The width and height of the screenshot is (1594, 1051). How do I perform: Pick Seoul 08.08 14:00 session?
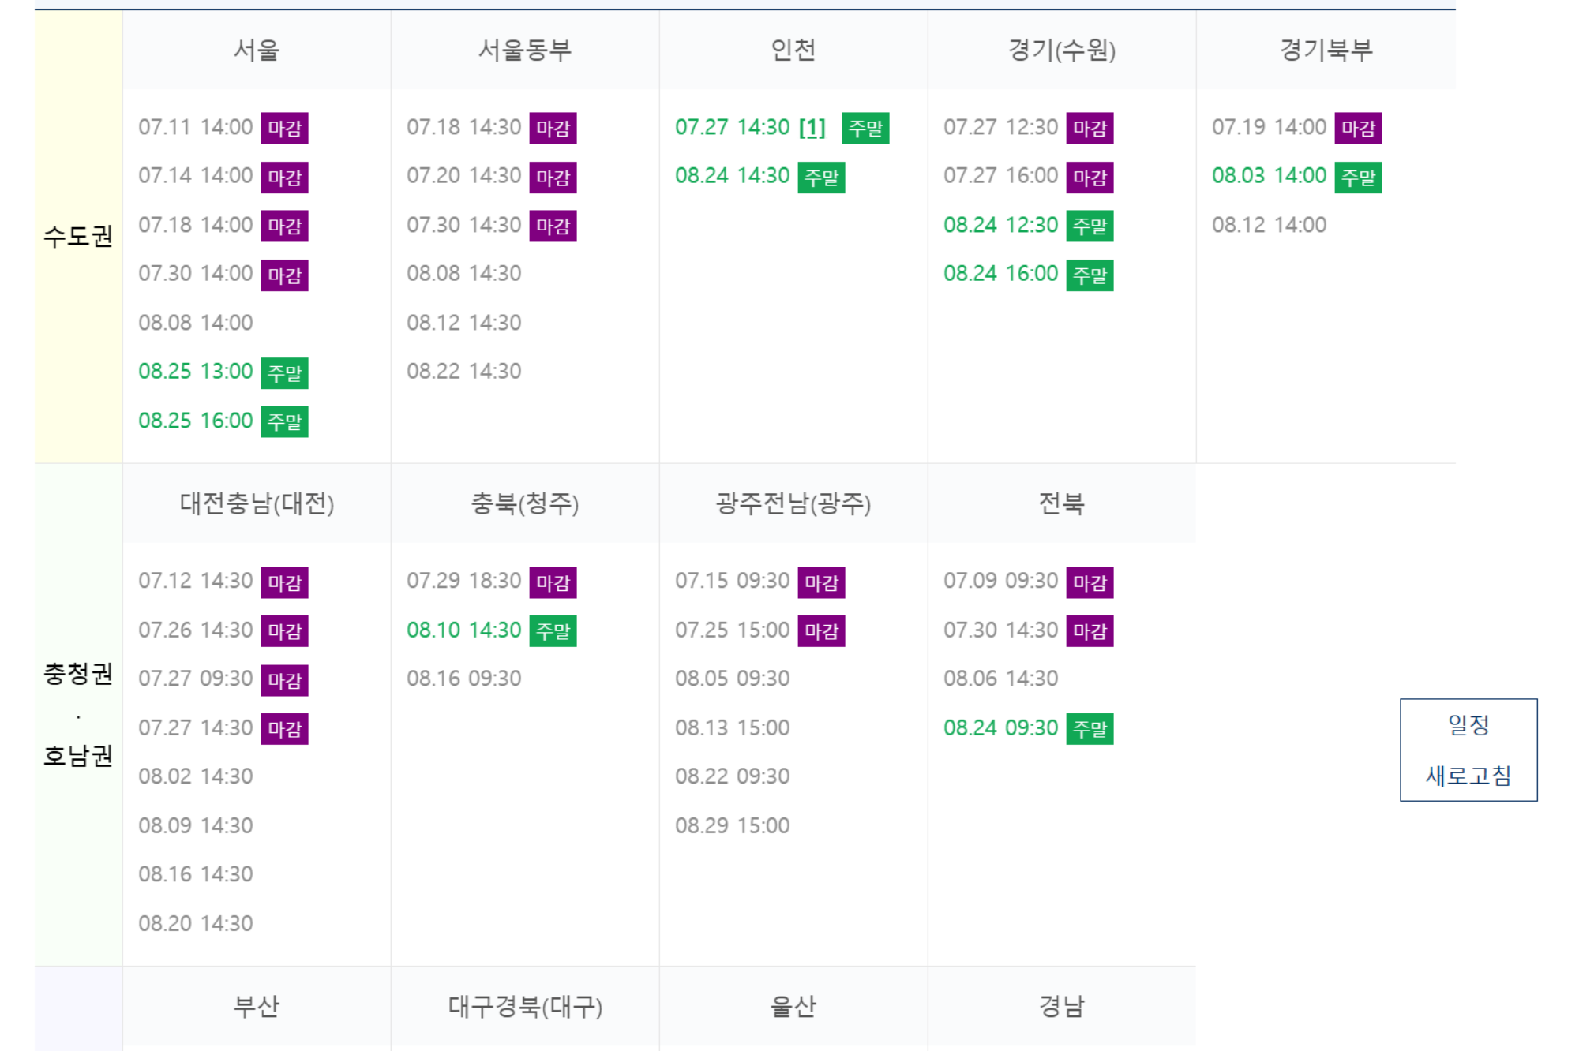pos(195,323)
